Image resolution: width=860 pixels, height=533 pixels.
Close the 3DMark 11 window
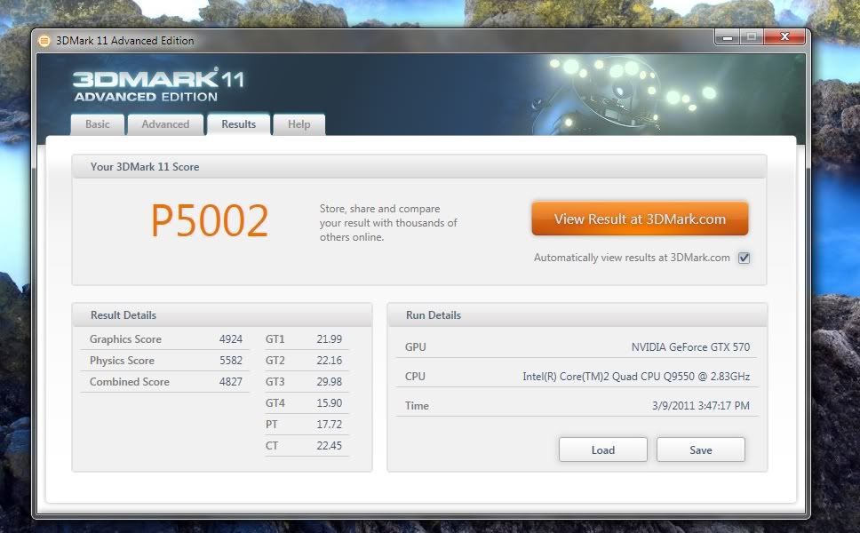[x=784, y=36]
